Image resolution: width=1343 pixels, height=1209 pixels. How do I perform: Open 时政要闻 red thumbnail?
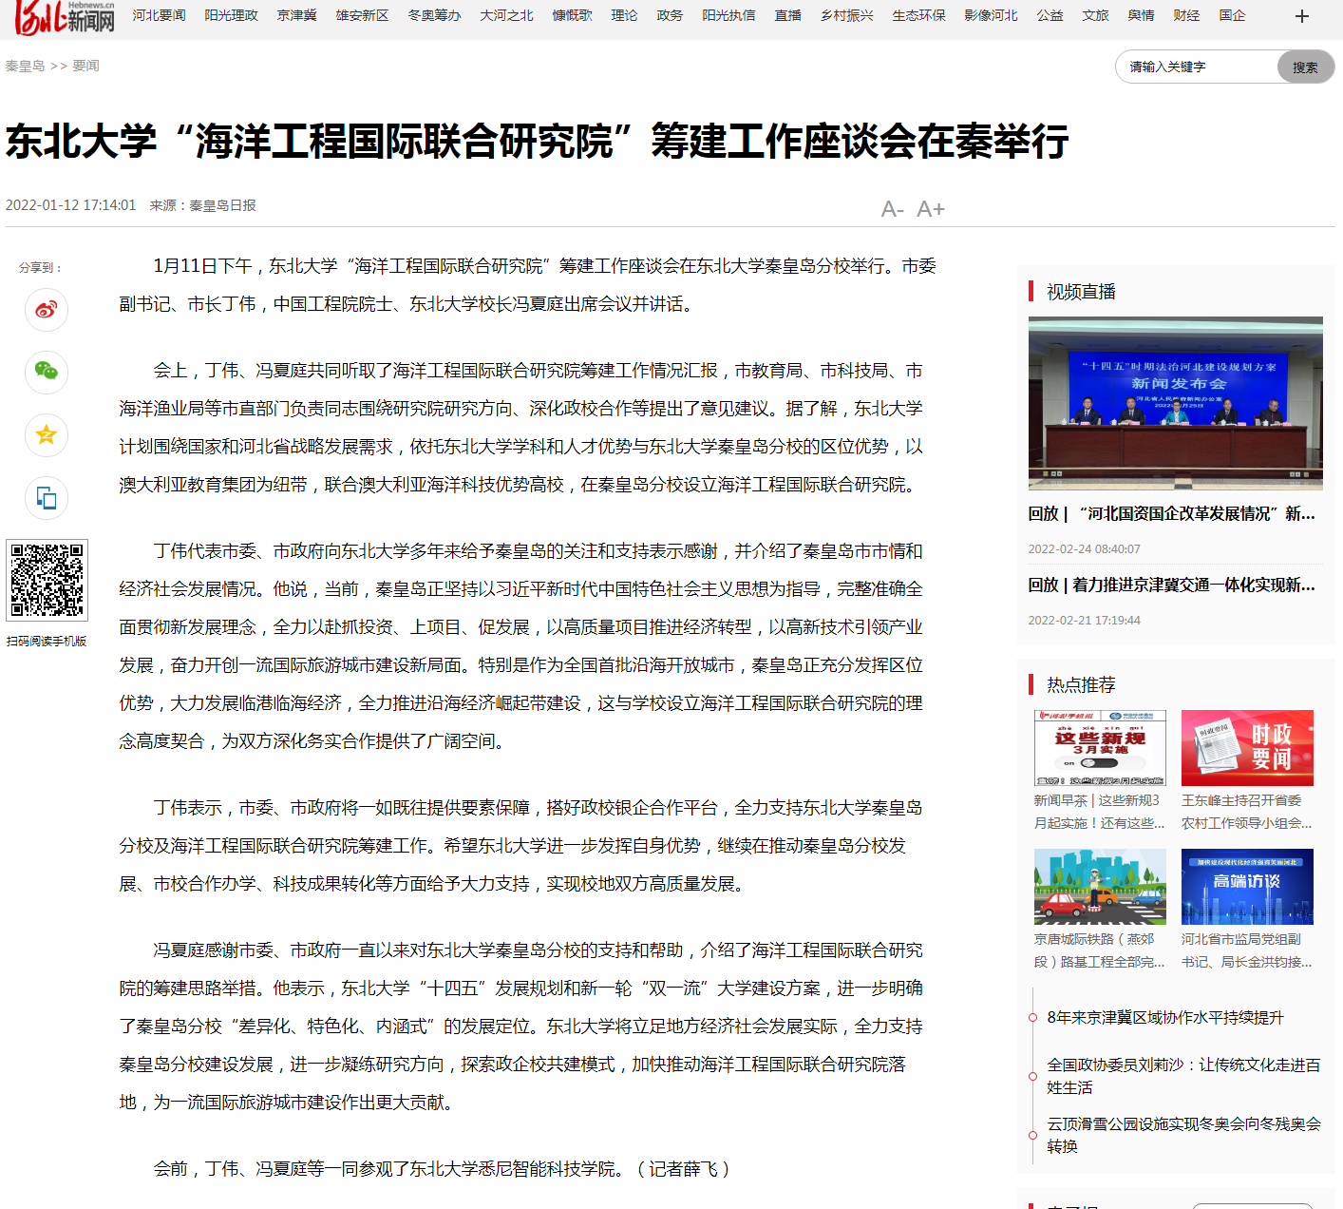coord(1247,748)
